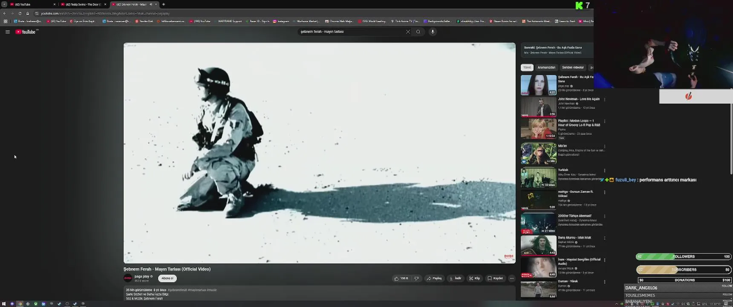Mute the Şebnem Ferah tab audio icon

[150, 4]
